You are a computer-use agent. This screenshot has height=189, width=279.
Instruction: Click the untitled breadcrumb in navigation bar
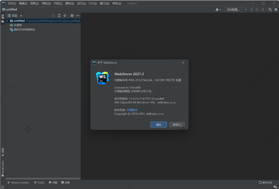click(10, 9)
